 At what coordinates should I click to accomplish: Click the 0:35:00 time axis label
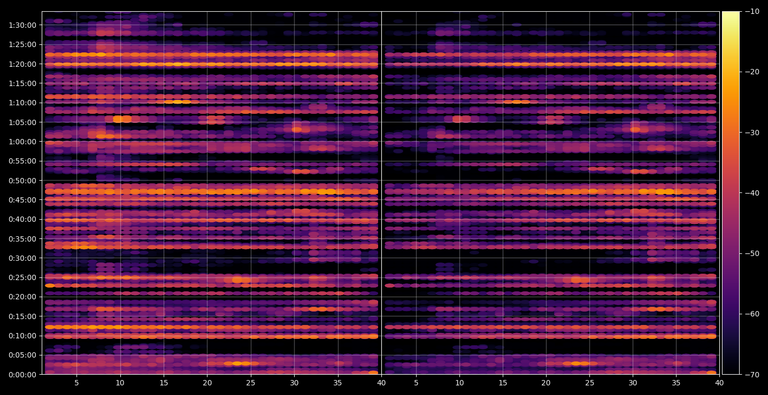(x=22, y=238)
